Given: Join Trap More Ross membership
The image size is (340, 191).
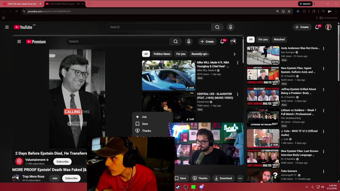Looking at the screenshot, I should [x=55, y=178].
